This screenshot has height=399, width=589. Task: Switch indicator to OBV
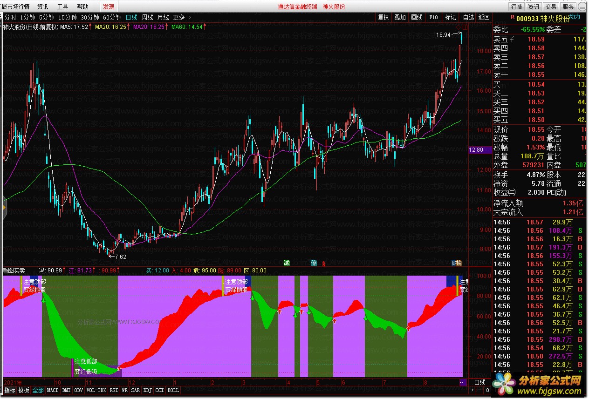click(x=79, y=390)
